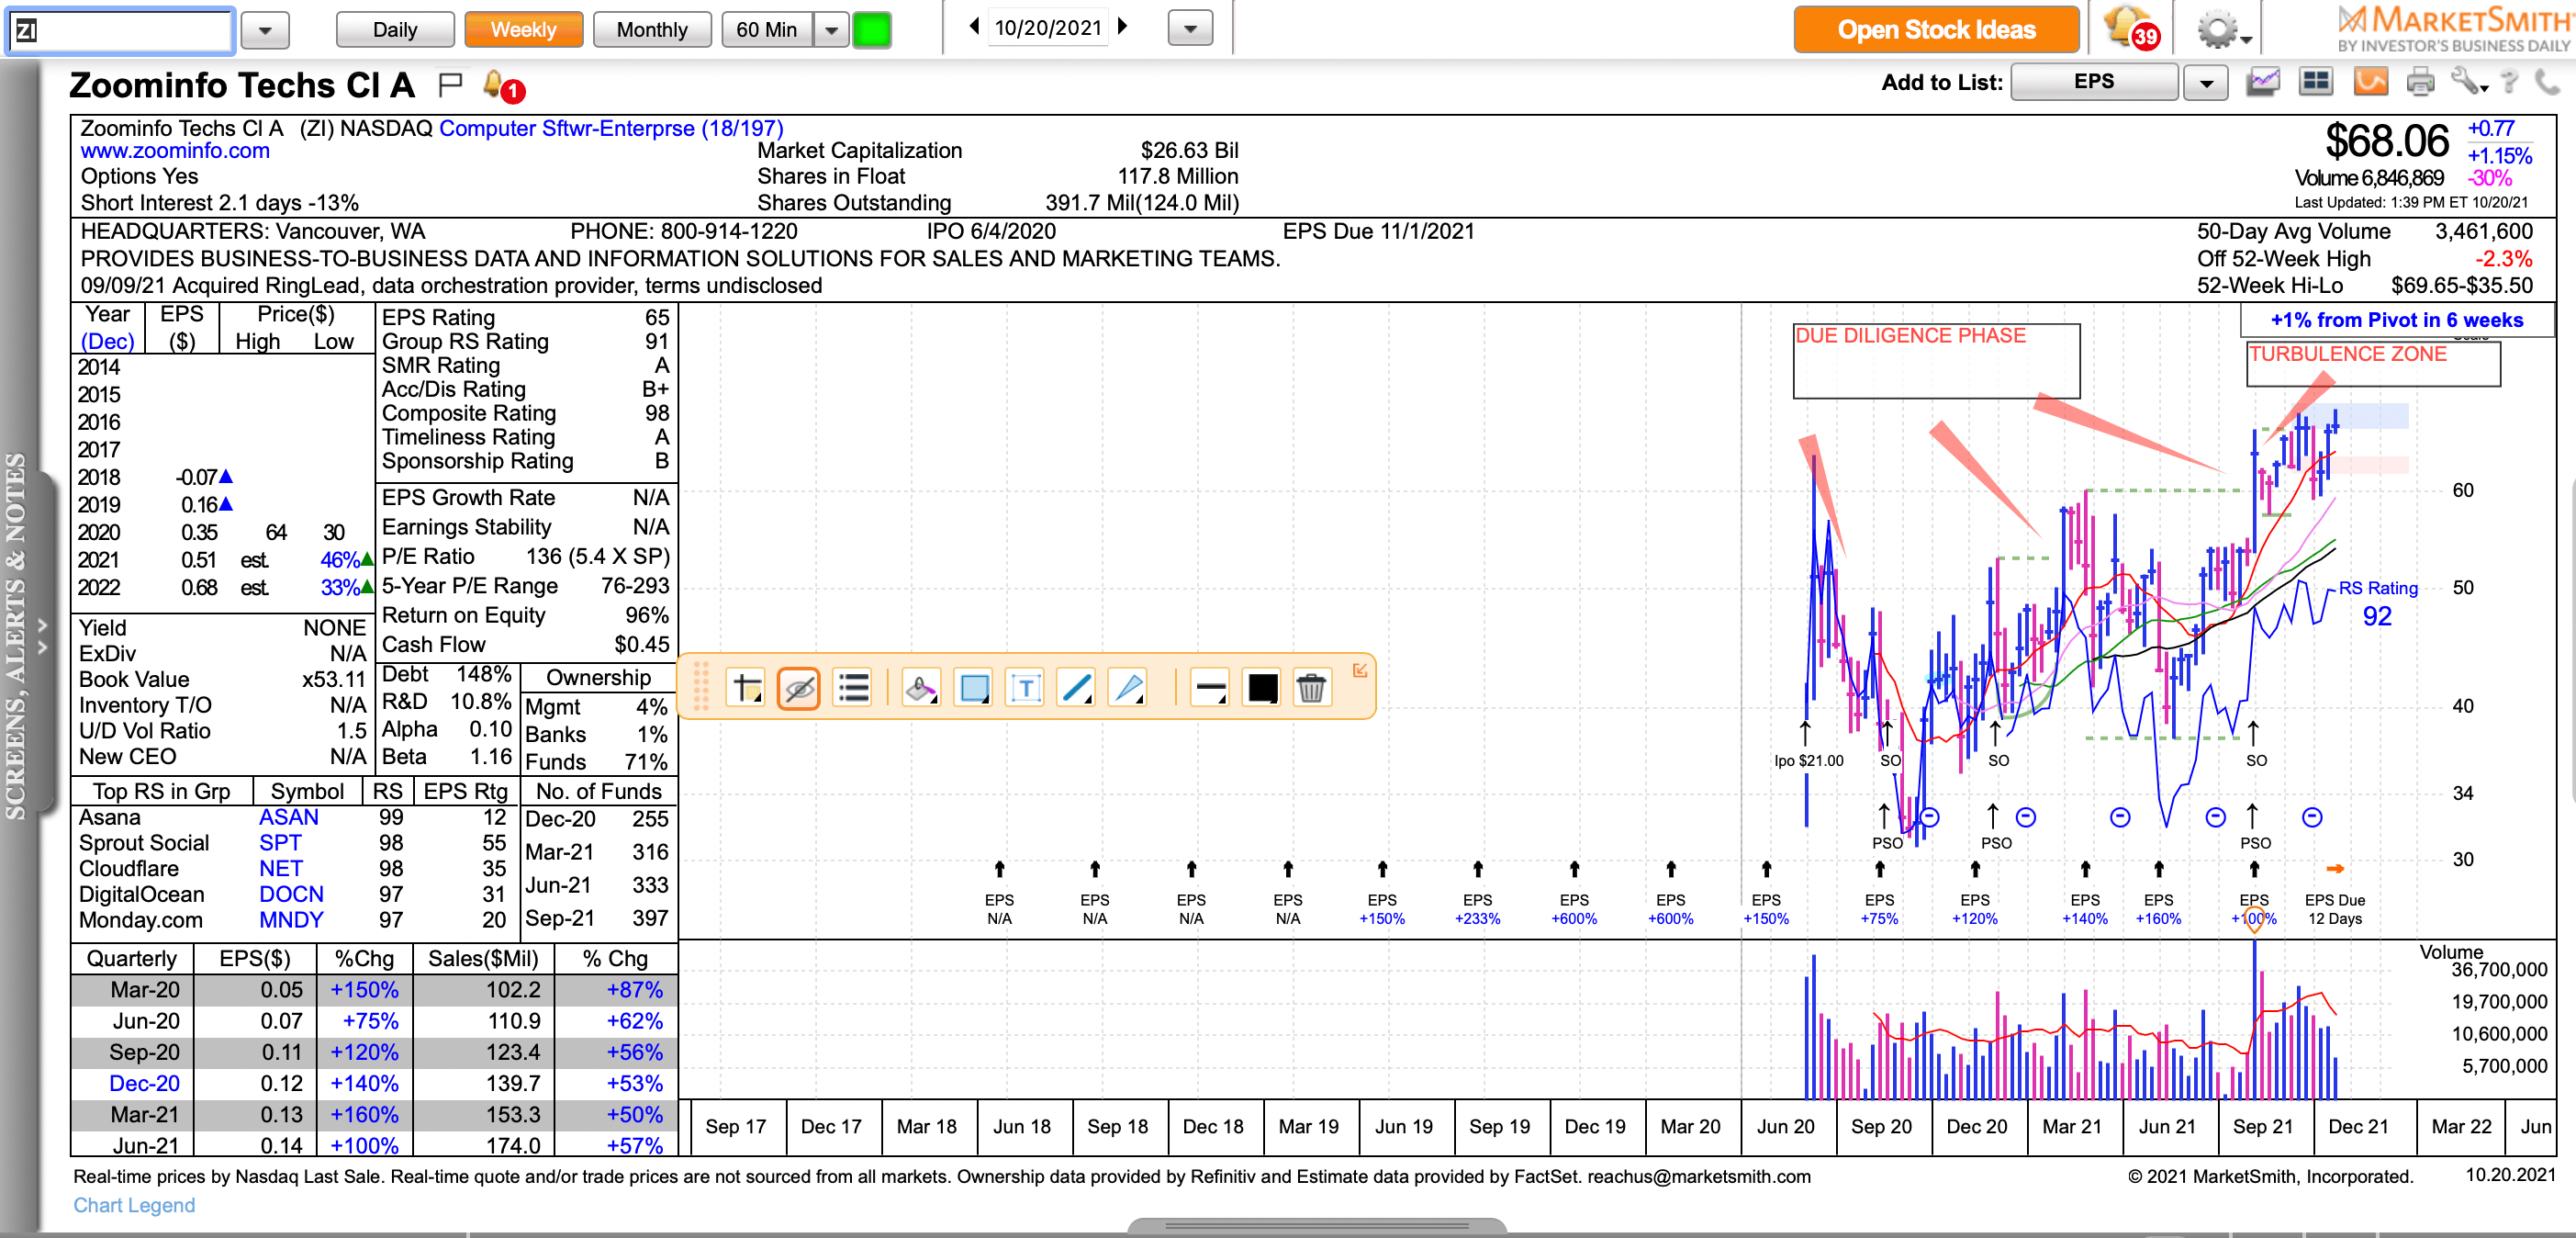Open the date options dropdown
This screenshot has width=2576, height=1238.
(1190, 28)
